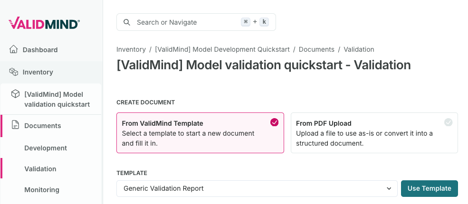Click the Documents file icon
The image size is (468, 204).
(x=15, y=125)
